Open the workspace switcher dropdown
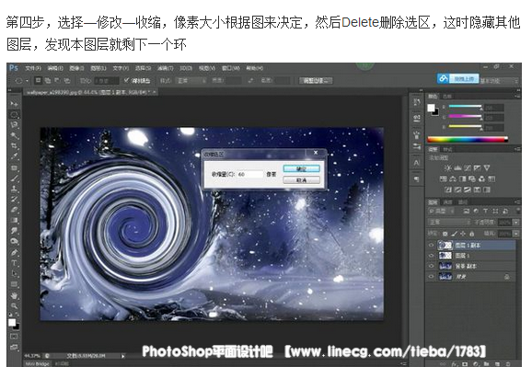The height and width of the screenshot is (367, 532). coord(500,81)
